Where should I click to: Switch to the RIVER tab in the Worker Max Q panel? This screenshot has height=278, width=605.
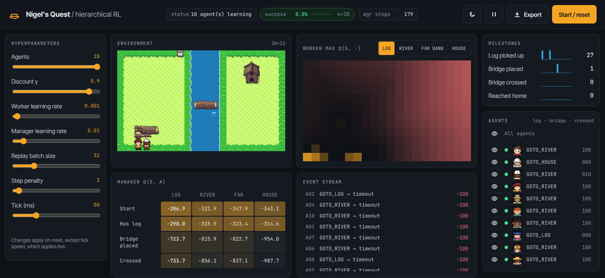pyautogui.click(x=406, y=48)
